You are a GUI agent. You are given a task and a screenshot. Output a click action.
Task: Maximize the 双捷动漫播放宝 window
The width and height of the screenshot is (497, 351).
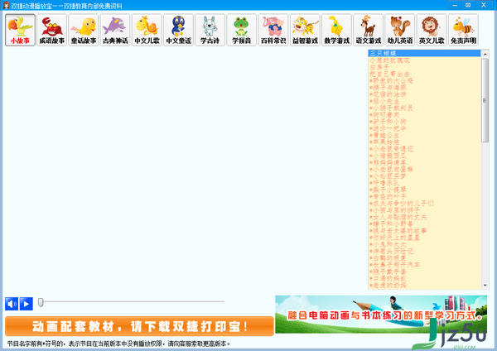(x=468, y=5)
